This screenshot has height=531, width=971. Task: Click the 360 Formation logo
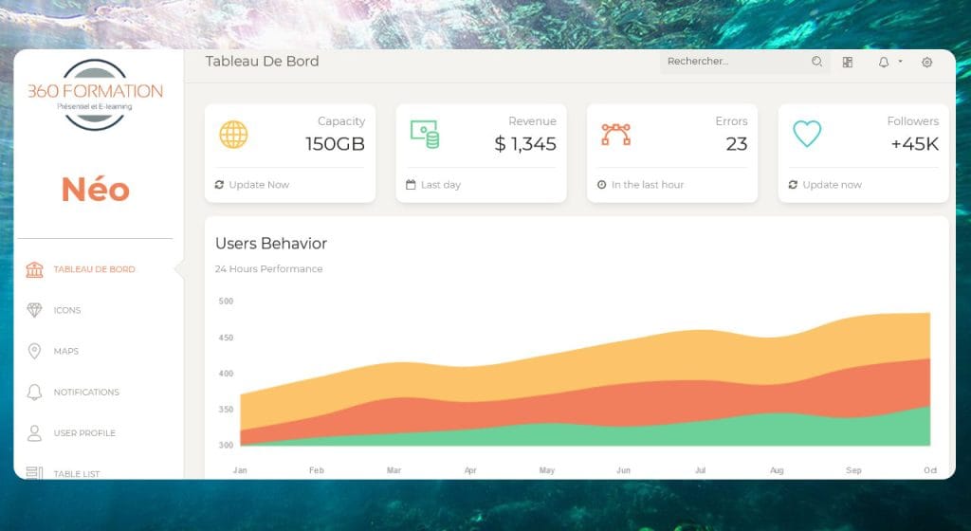(x=95, y=95)
